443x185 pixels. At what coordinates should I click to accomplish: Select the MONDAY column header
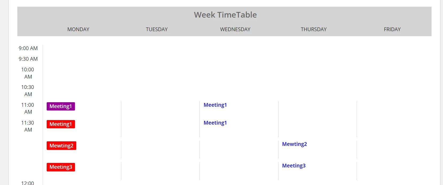[78, 29]
